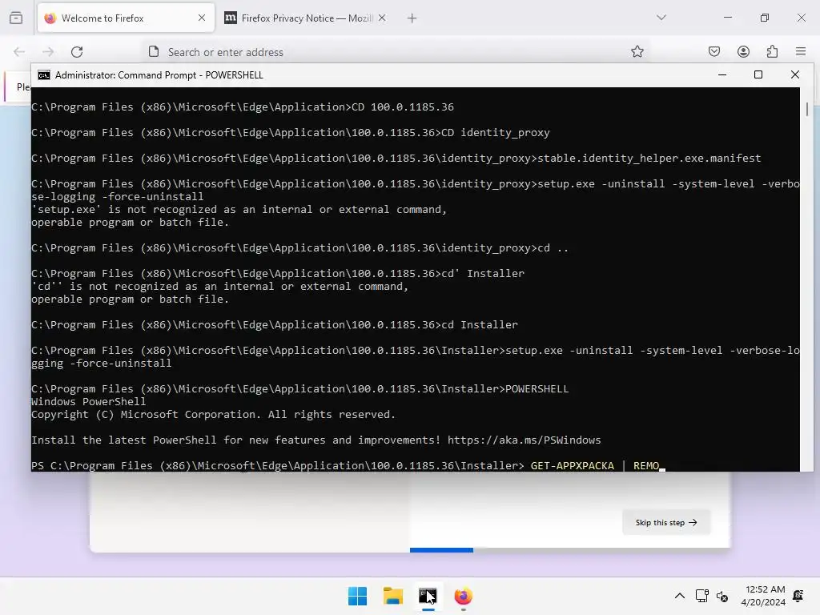820x615 pixels.
Task: Open the clock showing 12:52 AM
Action: pos(763,596)
